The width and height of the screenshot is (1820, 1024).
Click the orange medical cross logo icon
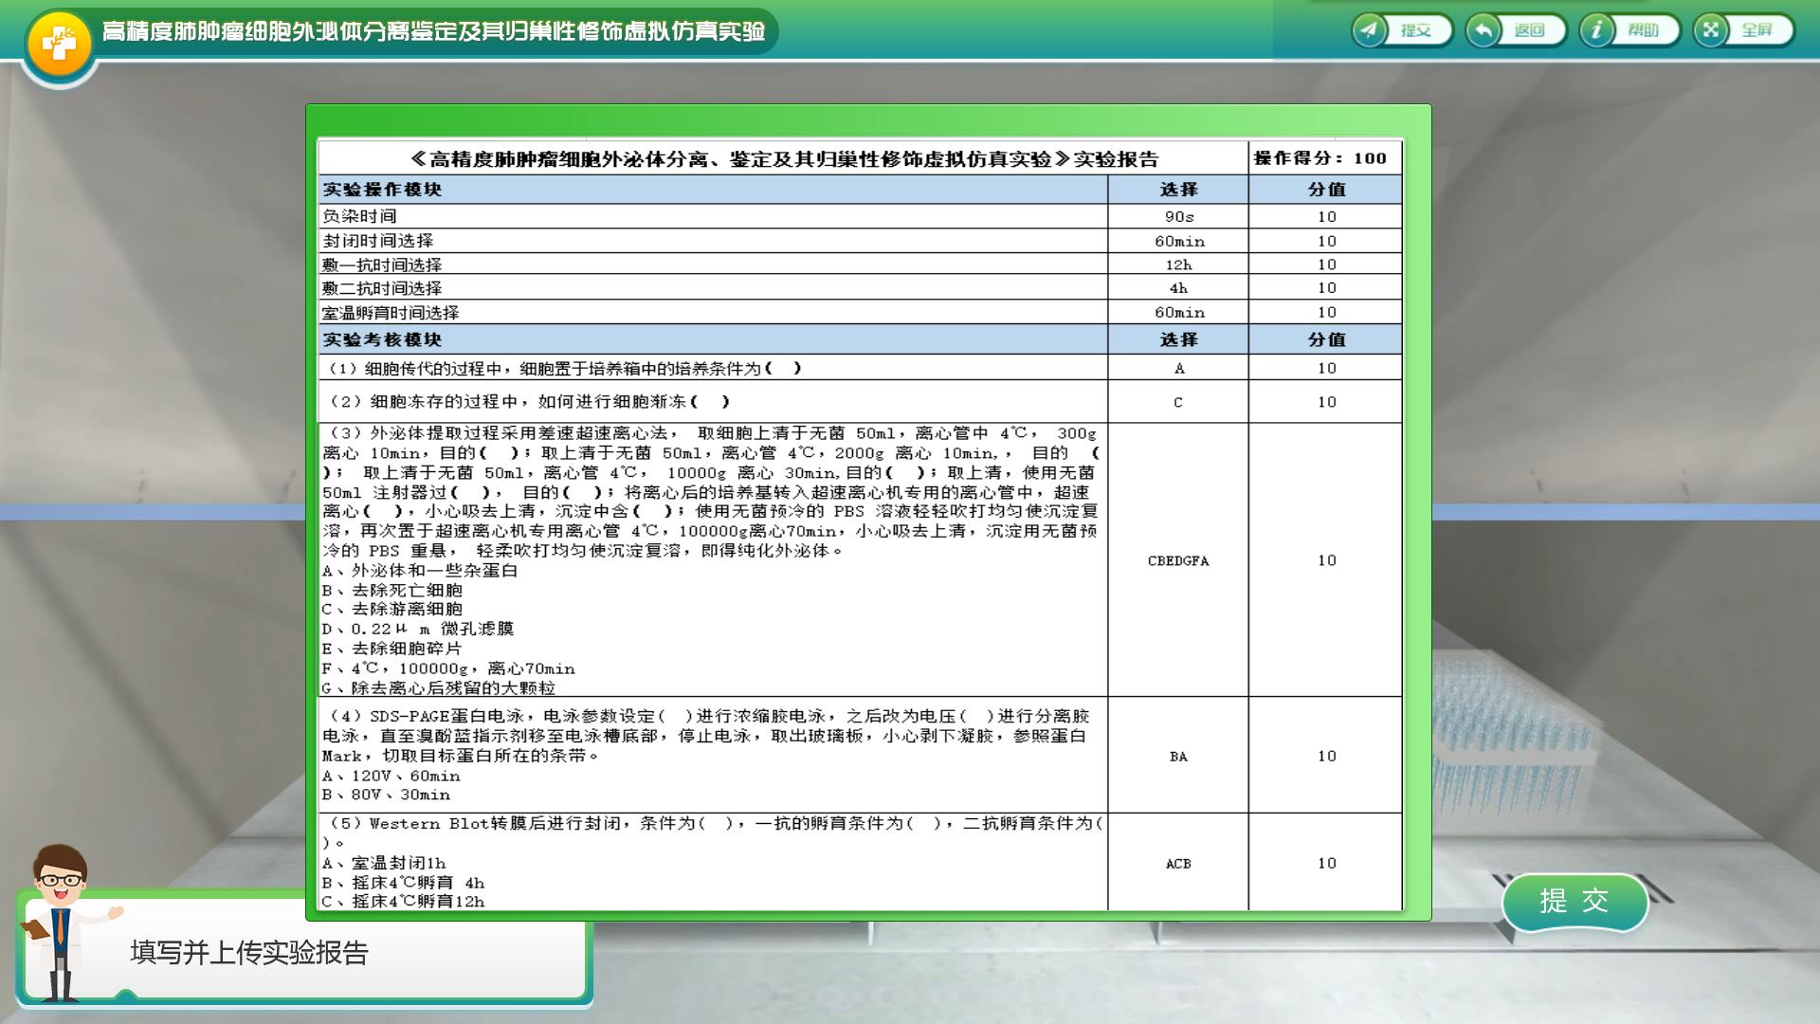tap(59, 44)
